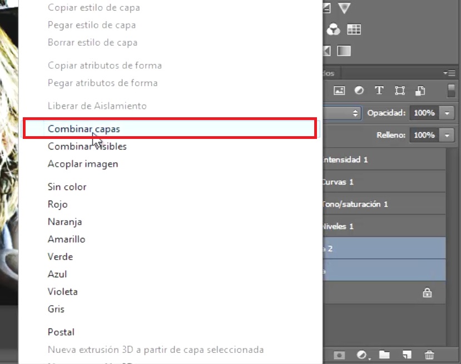Add a Color Lookup grid adjustment

[x=354, y=29]
